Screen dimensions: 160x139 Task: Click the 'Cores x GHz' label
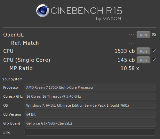[13, 96]
